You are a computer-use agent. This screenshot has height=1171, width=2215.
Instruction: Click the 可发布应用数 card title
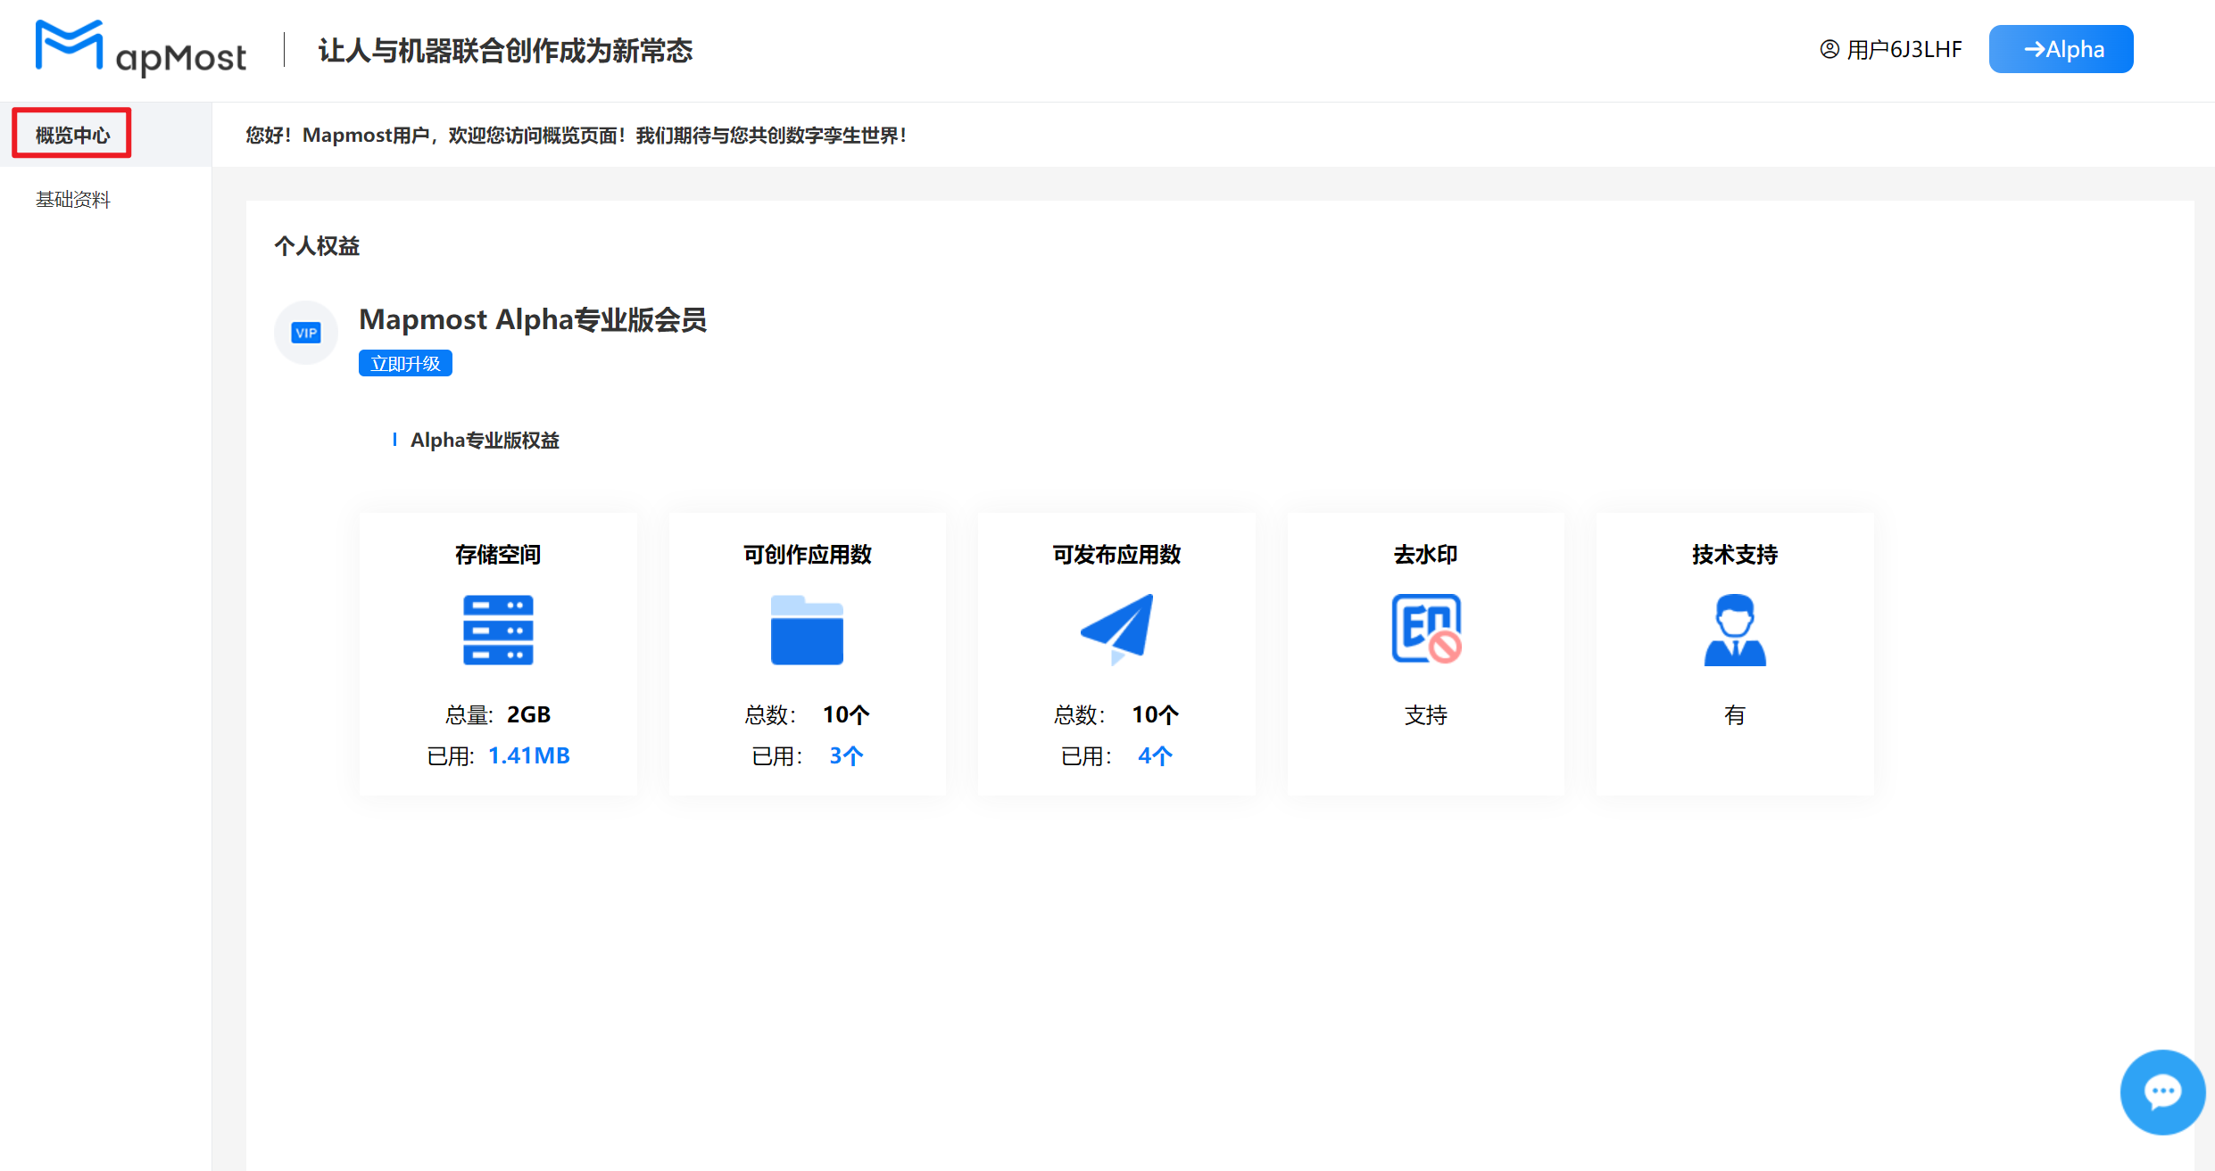pyautogui.click(x=1116, y=555)
